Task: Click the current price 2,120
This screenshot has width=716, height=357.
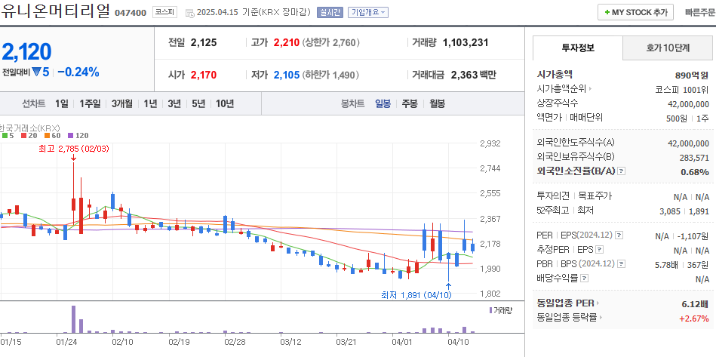Action: click(26, 51)
